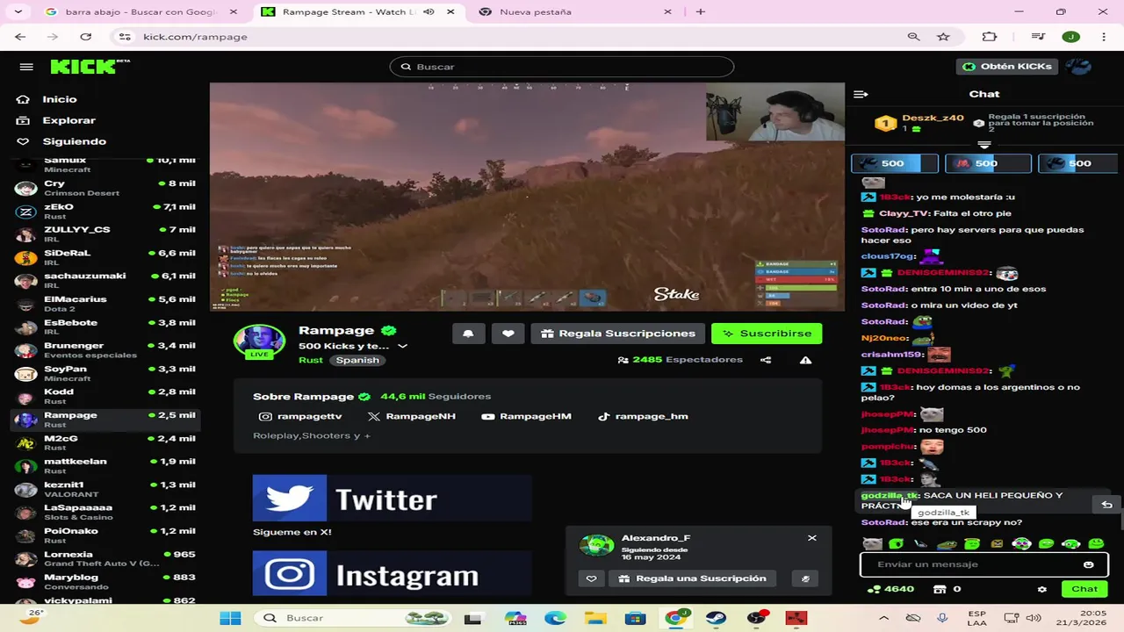
Task: Enable notifications with the bell button
Action: pos(469,334)
